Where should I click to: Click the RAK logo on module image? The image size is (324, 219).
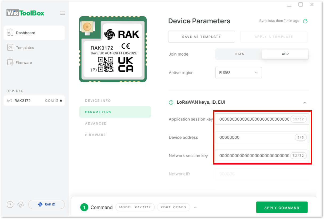[x=122, y=34]
